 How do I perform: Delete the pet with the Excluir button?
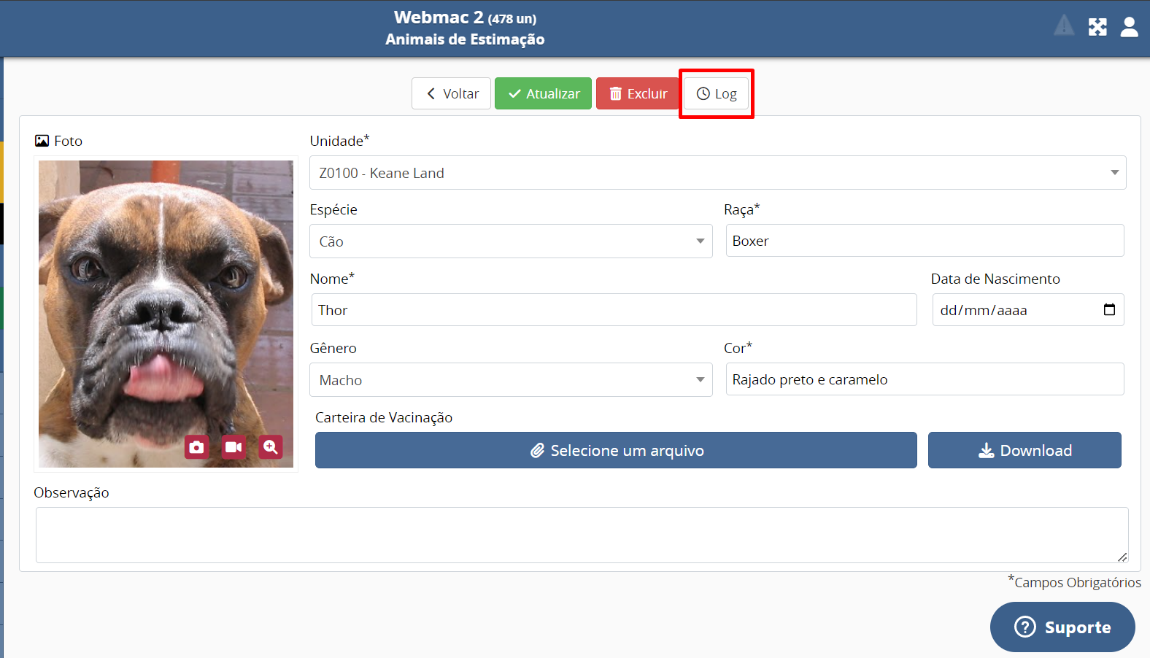click(x=638, y=93)
